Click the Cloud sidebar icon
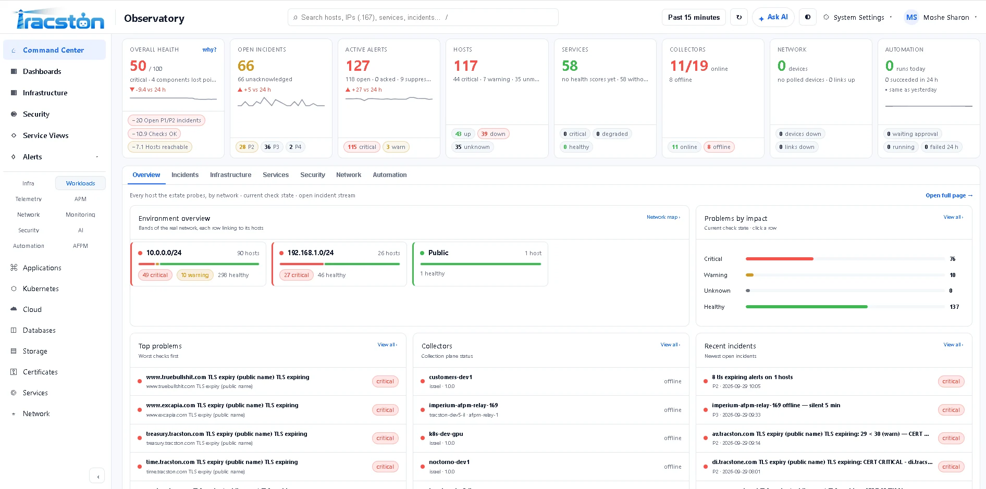986x489 pixels. pos(14,309)
